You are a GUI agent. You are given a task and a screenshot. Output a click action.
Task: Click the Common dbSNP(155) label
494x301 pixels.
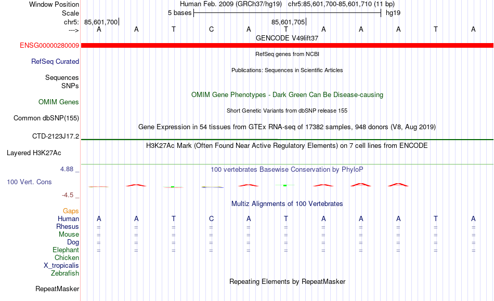tap(46, 118)
